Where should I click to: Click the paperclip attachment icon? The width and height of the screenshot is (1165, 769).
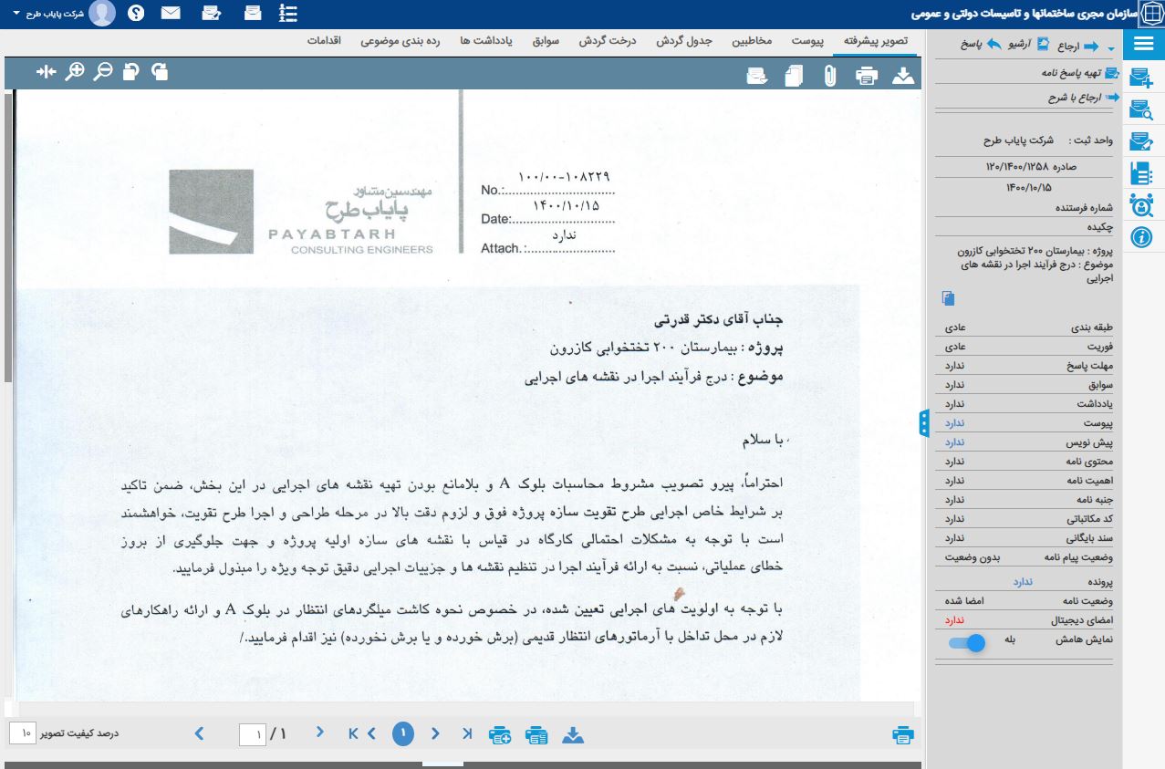829,76
